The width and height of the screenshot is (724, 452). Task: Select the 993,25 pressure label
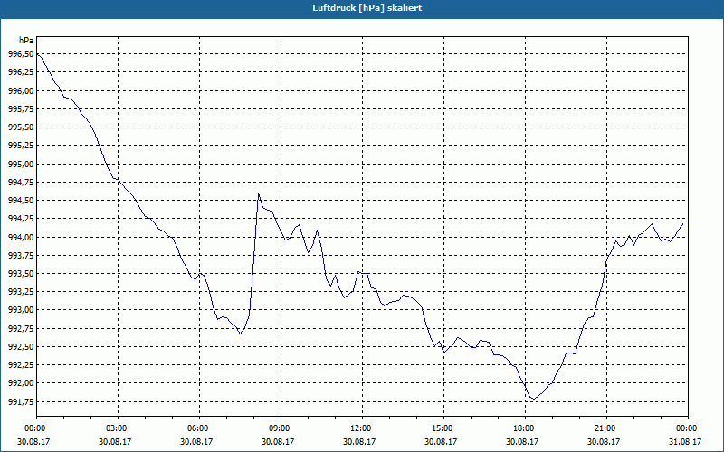point(21,292)
